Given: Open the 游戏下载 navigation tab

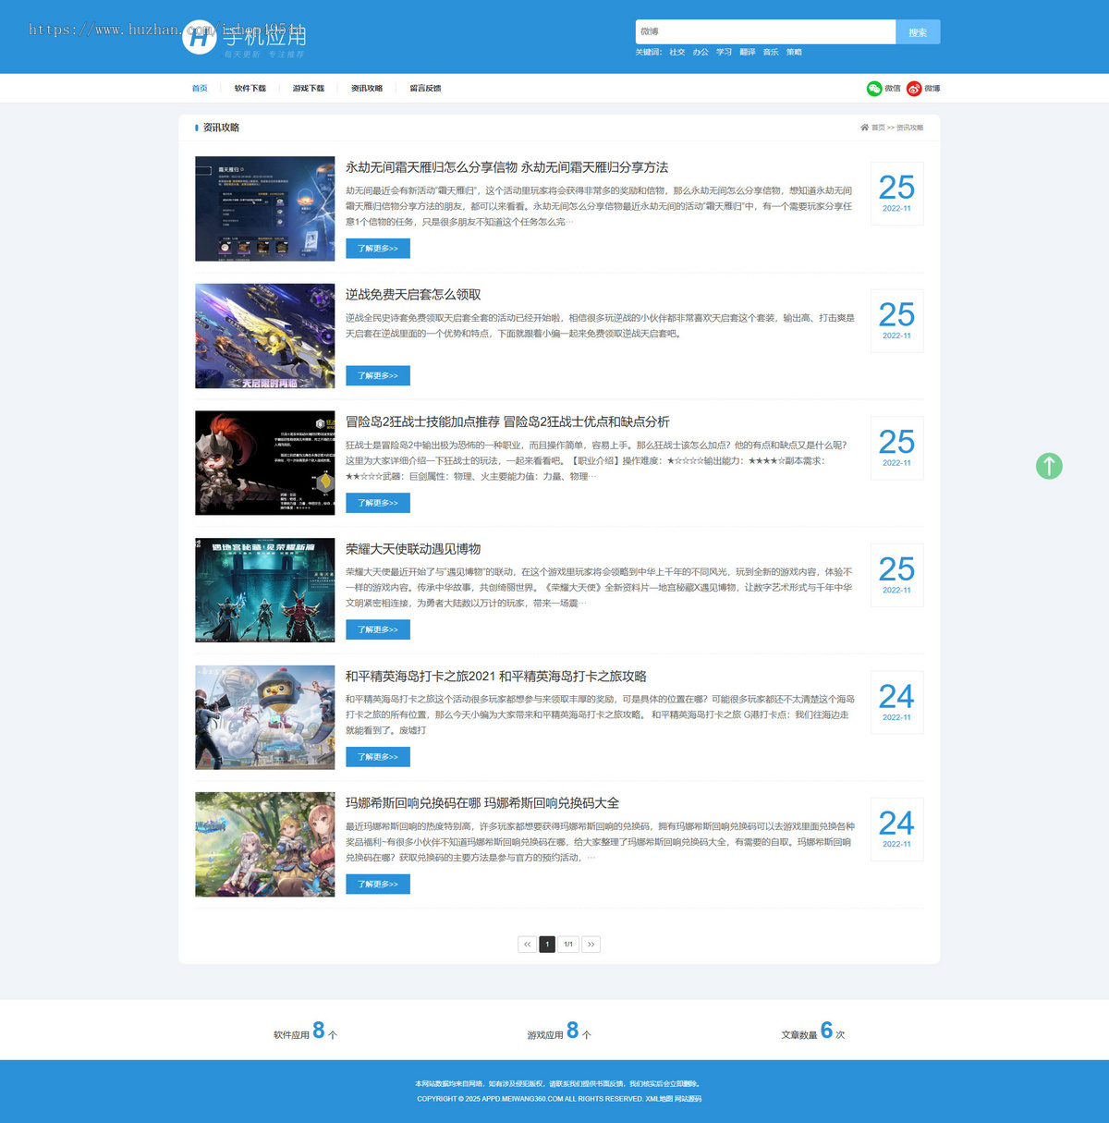Looking at the screenshot, I should point(309,89).
